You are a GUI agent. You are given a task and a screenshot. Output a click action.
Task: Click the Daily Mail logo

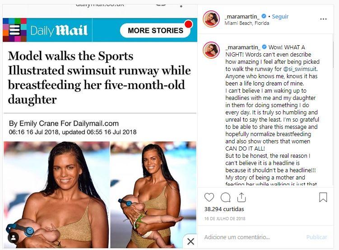[x=59, y=30]
